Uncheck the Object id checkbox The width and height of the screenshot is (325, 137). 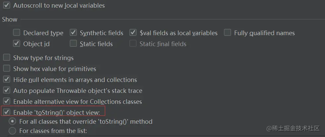click(x=17, y=44)
